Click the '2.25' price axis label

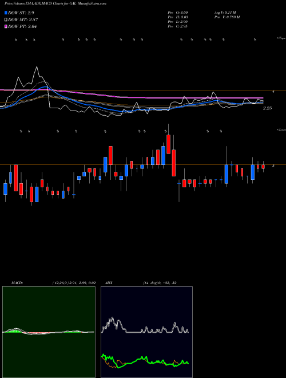[x=267, y=108]
